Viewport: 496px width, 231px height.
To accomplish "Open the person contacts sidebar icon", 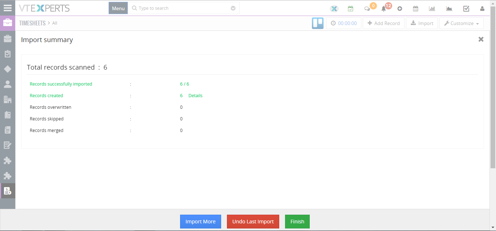I will [x=8, y=84].
